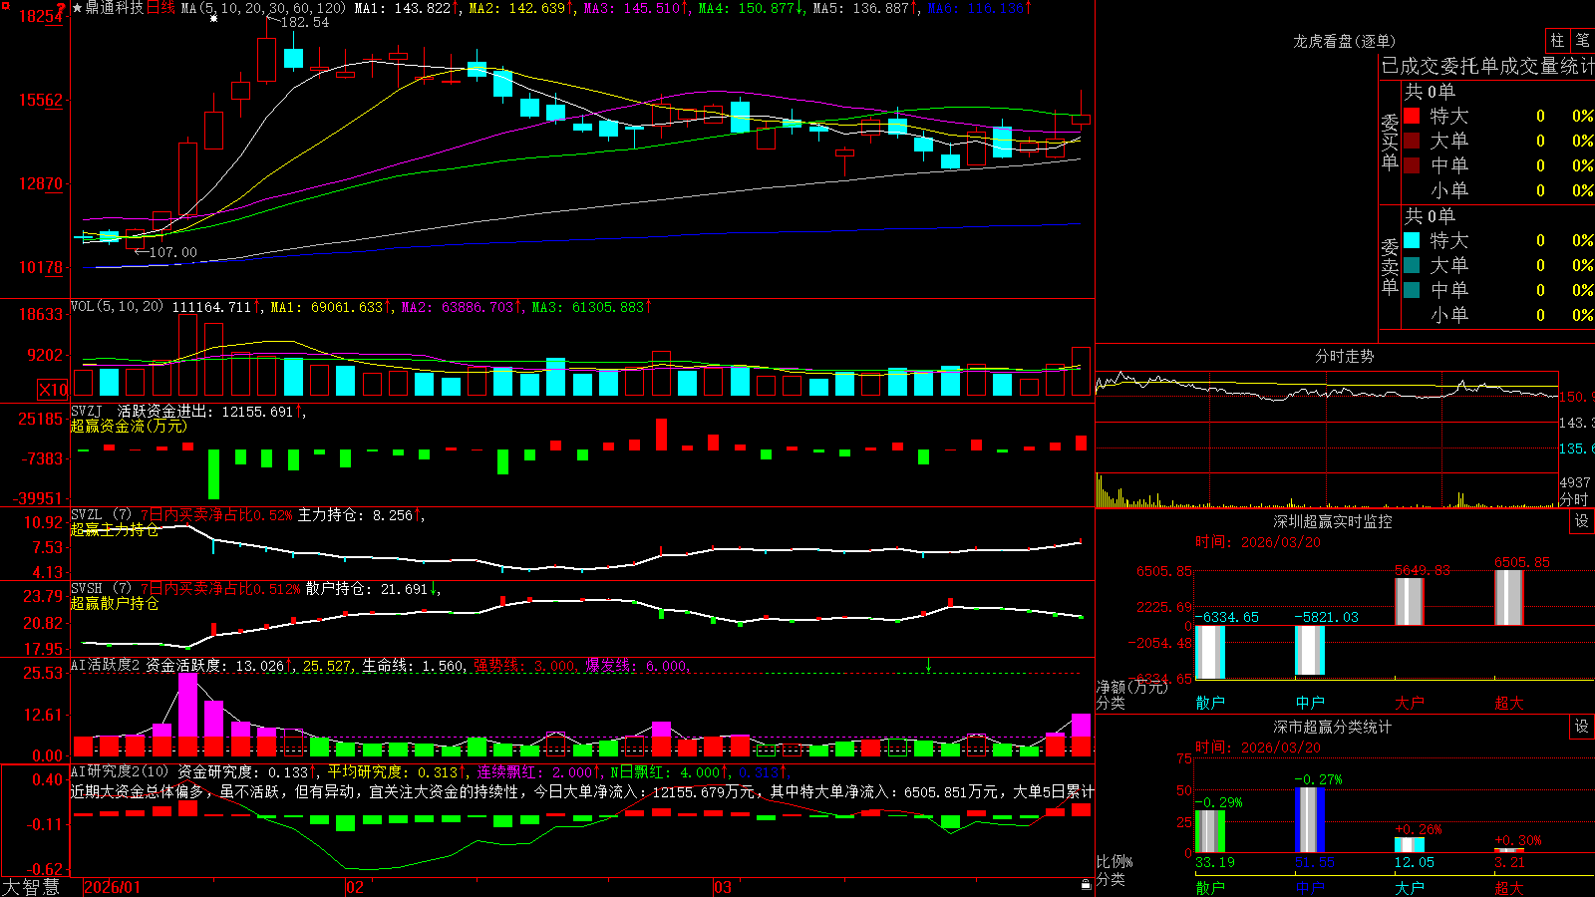Image resolution: width=1595 pixels, height=897 pixels.
Task: Click the 鼎通科技 stock name
Action: tap(115, 8)
